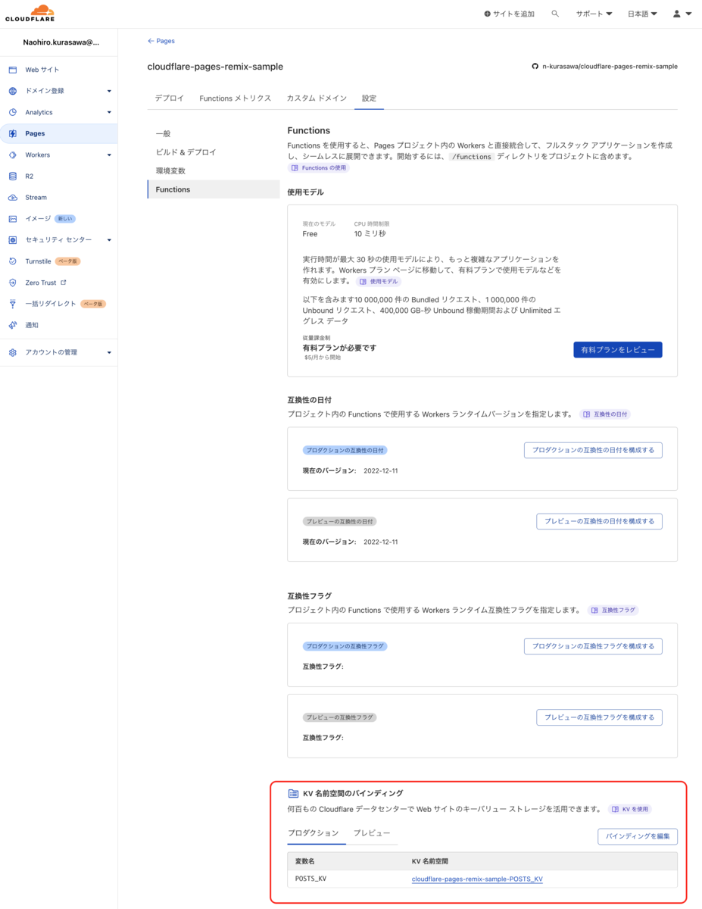
Task: Click the R2 database icon in sidebar
Action: 12,176
